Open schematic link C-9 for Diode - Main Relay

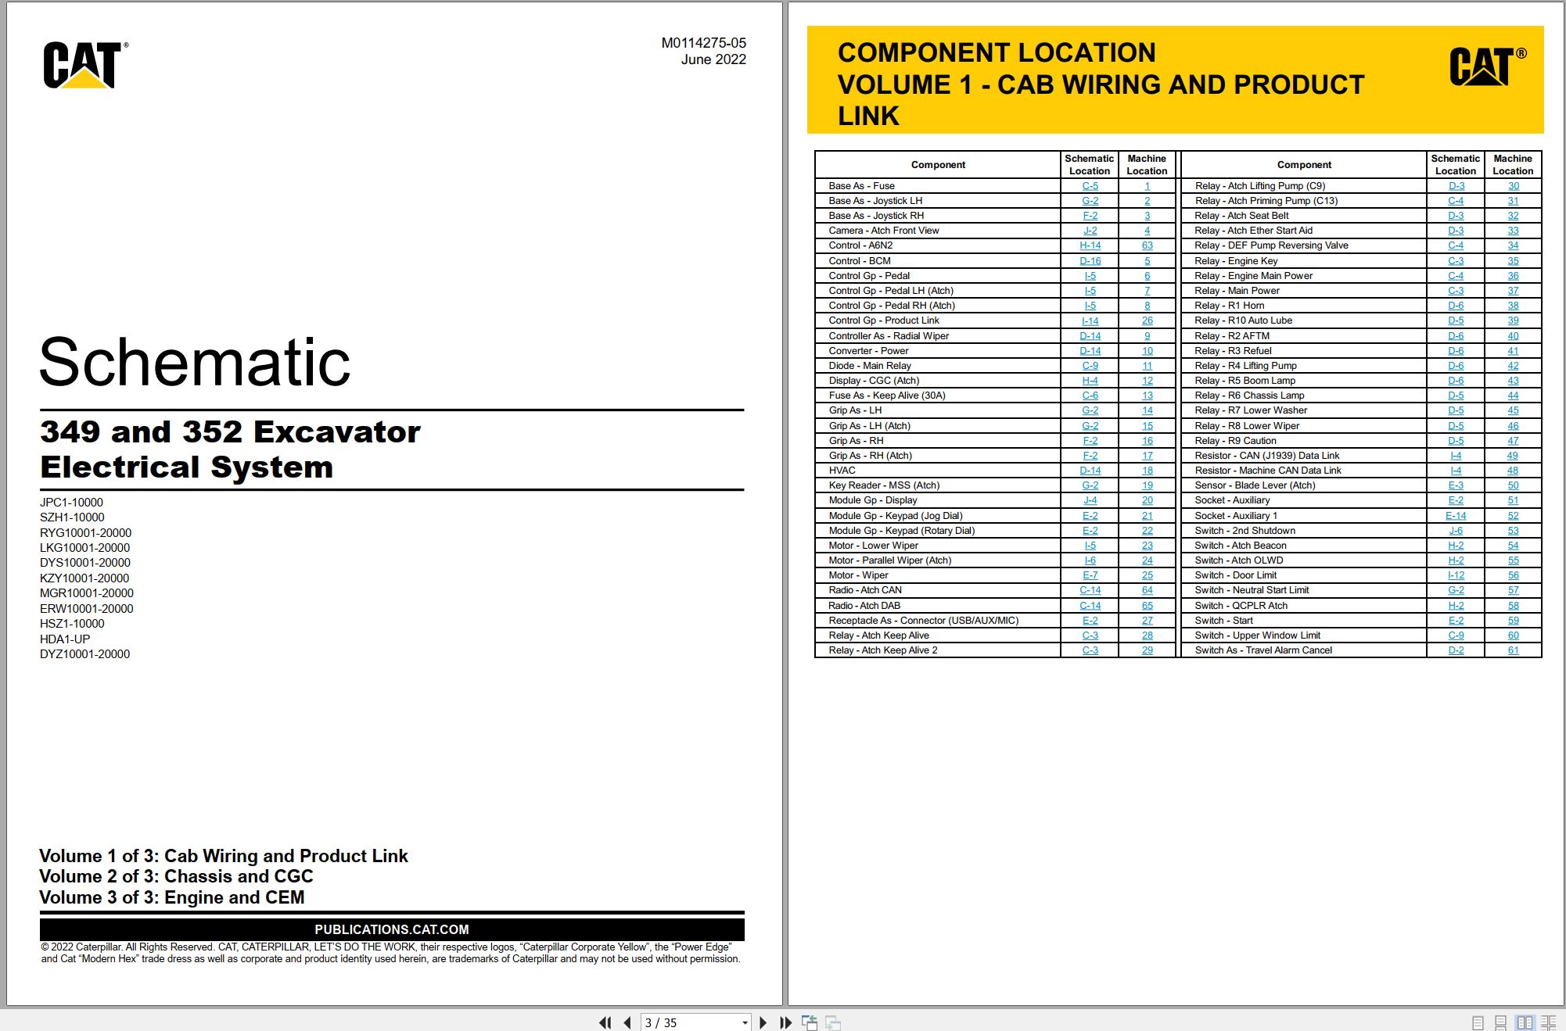click(x=1090, y=366)
